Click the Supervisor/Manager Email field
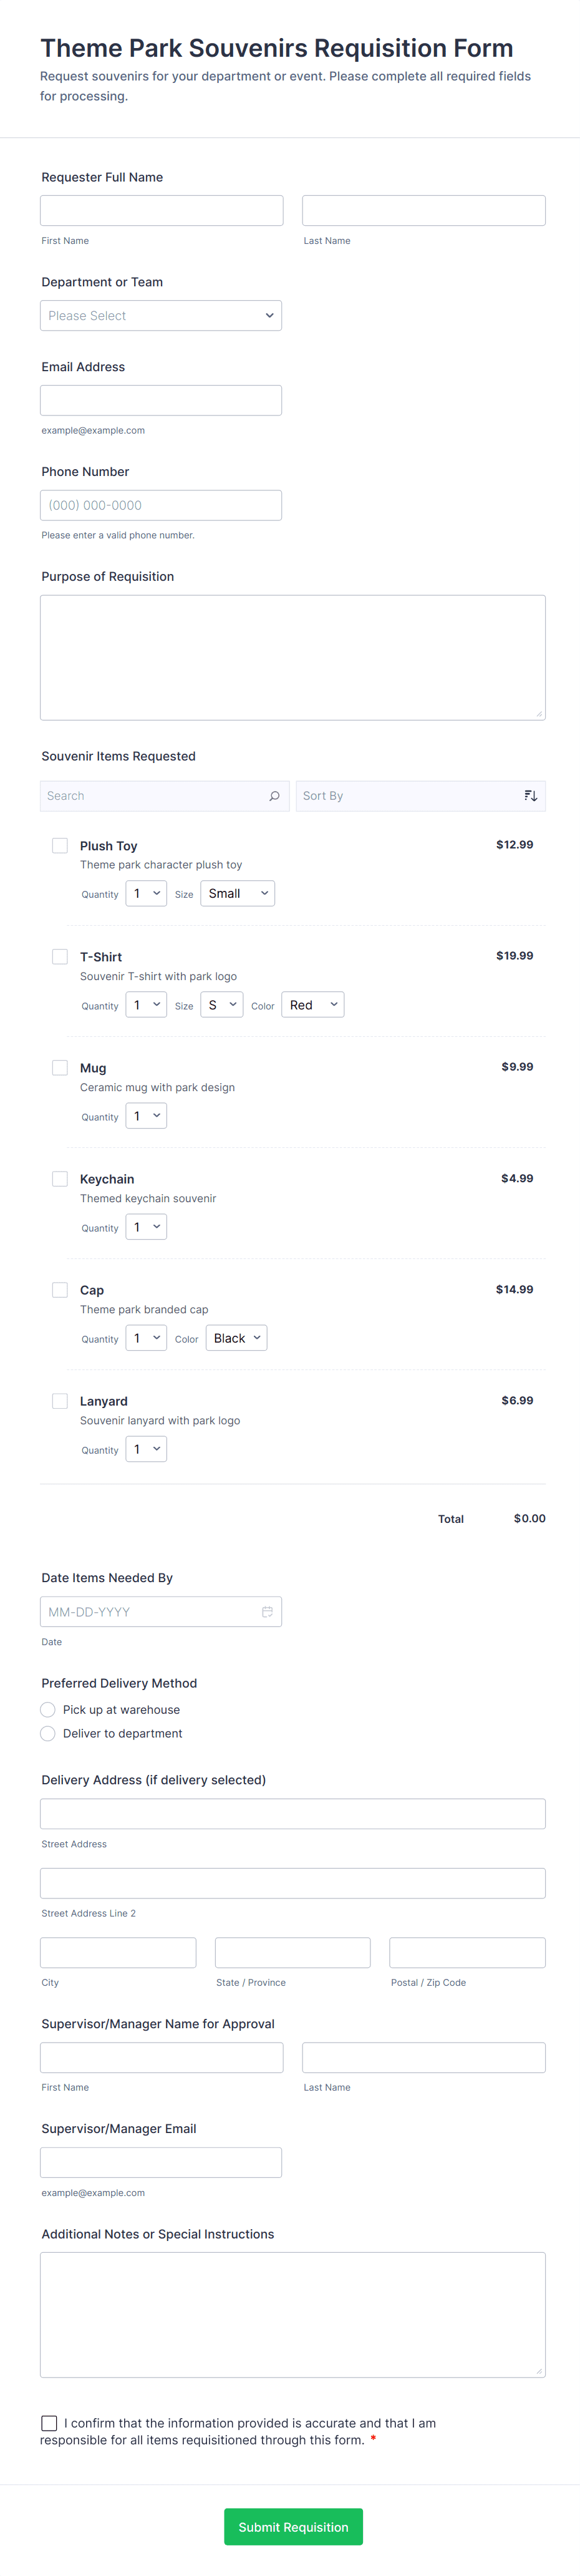580x2576 pixels. pos(161,2162)
